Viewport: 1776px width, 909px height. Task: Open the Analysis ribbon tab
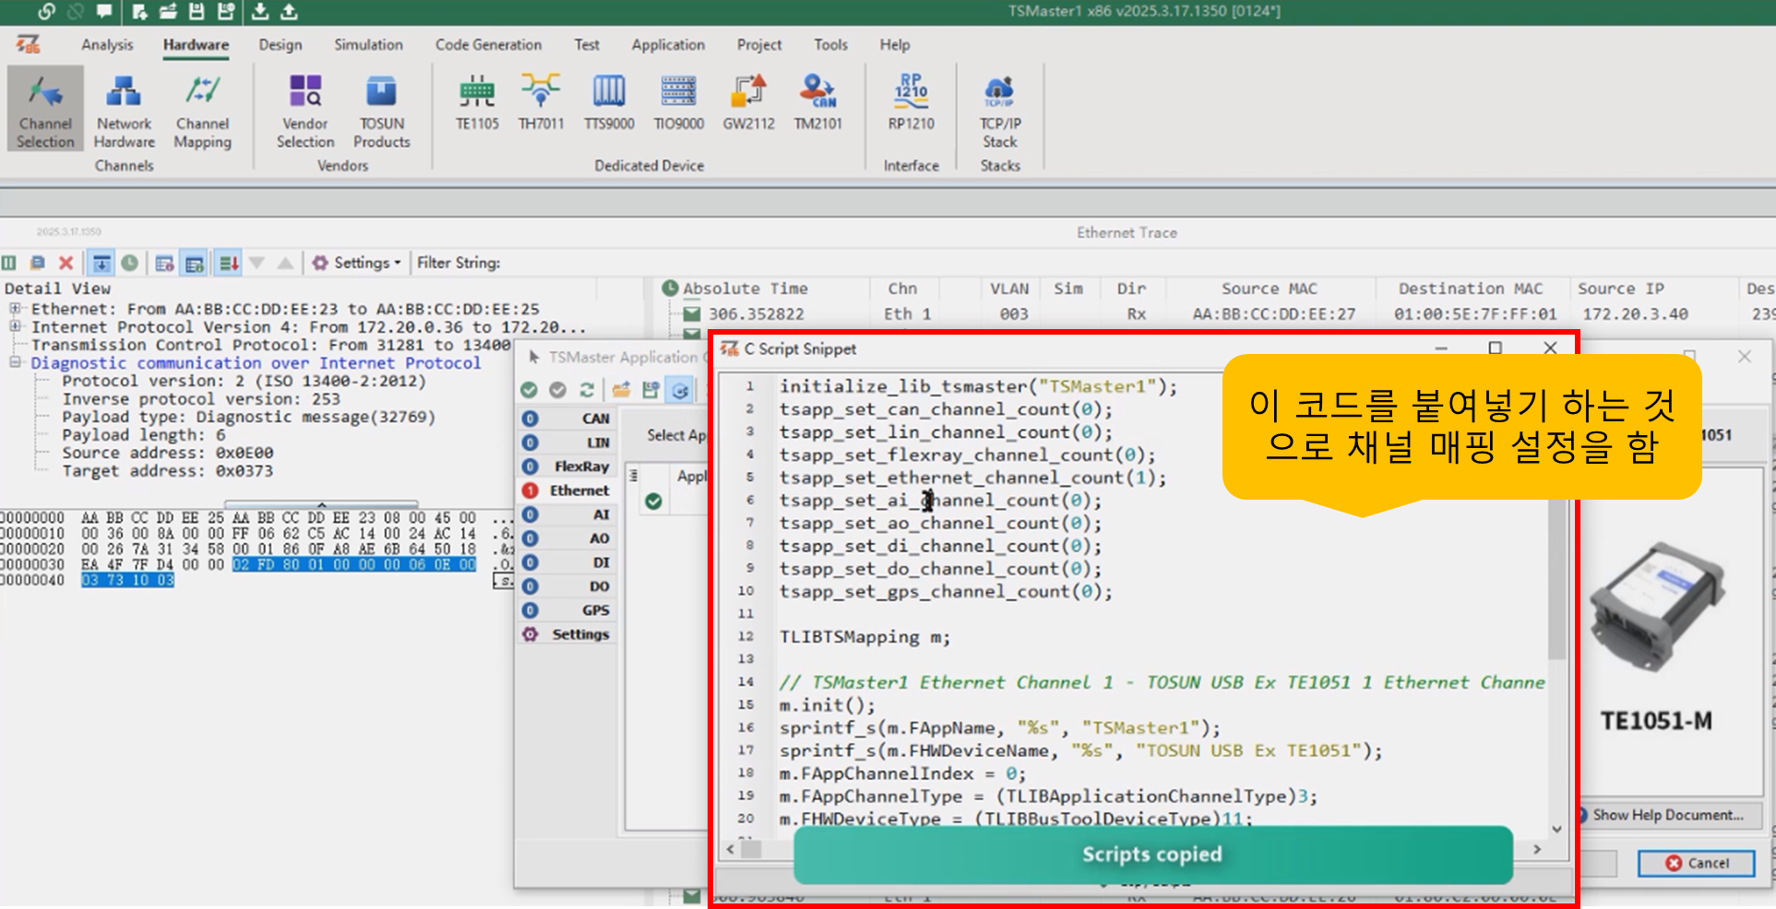(107, 44)
